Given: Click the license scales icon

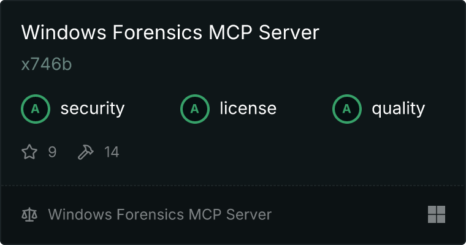Looking at the screenshot, I should tap(29, 215).
